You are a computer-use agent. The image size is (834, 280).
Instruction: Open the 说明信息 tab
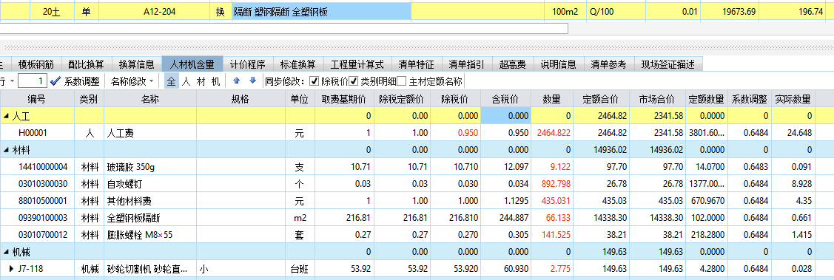coord(559,64)
